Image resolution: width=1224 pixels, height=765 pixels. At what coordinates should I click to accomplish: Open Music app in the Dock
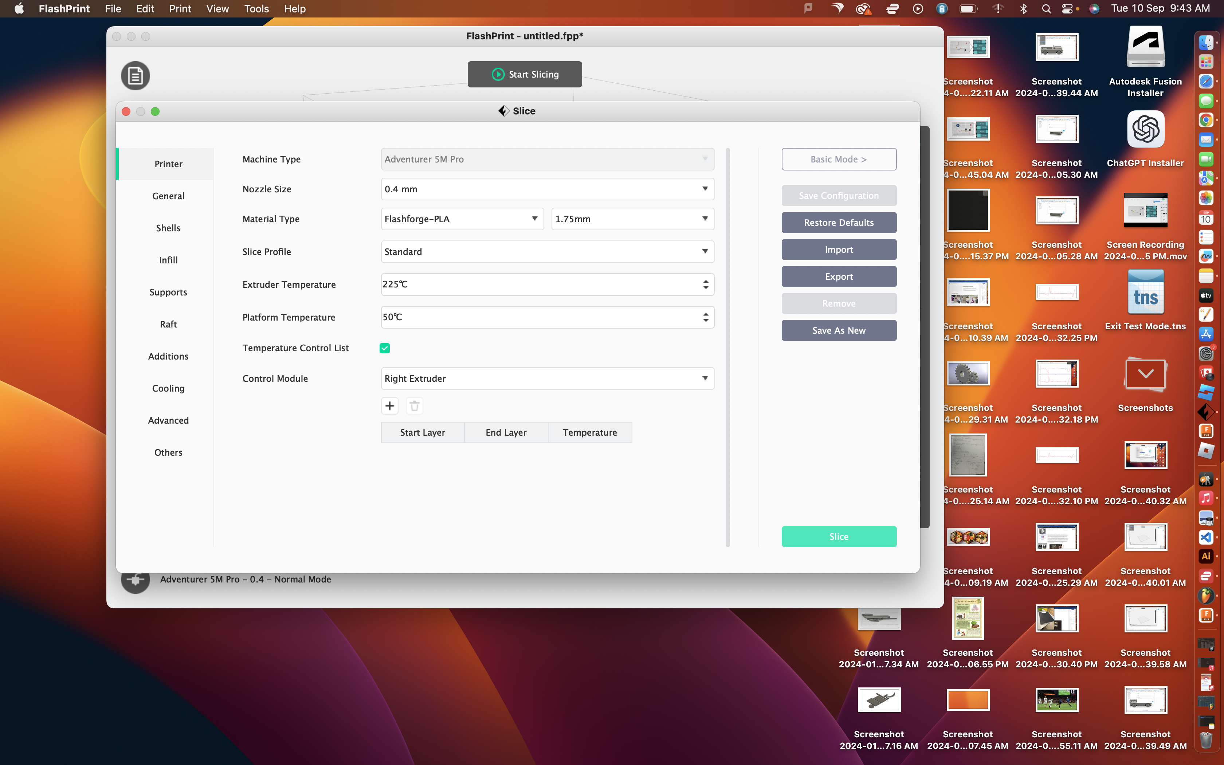click(1206, 498)
